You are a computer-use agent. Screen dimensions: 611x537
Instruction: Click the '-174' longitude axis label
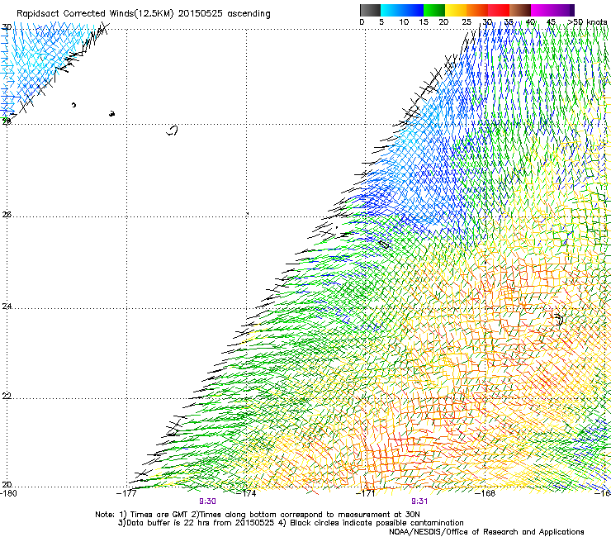(246, 493)
